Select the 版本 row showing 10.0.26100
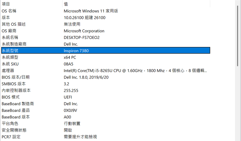 coord(106,18)
